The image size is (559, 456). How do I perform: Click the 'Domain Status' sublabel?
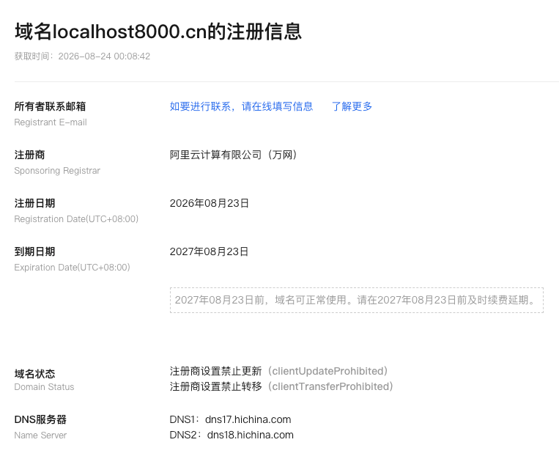(44, 387)
